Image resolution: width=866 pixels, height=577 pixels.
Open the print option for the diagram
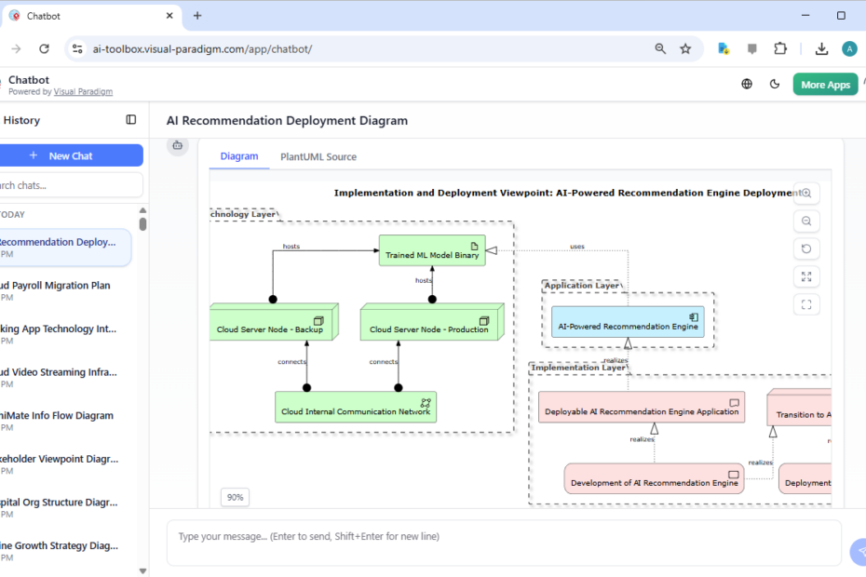pos(177,146)
